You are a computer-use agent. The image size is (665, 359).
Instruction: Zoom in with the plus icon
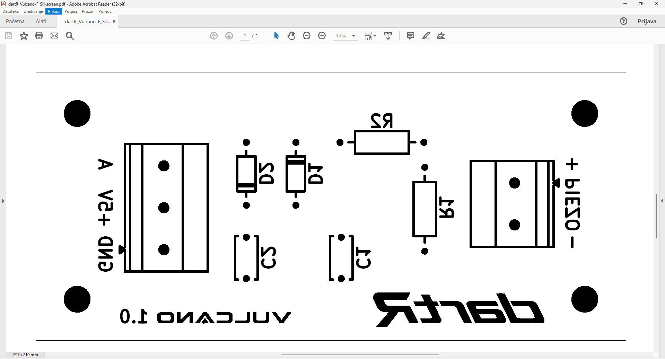pos(322,36)
